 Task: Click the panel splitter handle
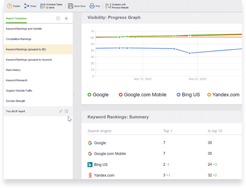(74, 95)
